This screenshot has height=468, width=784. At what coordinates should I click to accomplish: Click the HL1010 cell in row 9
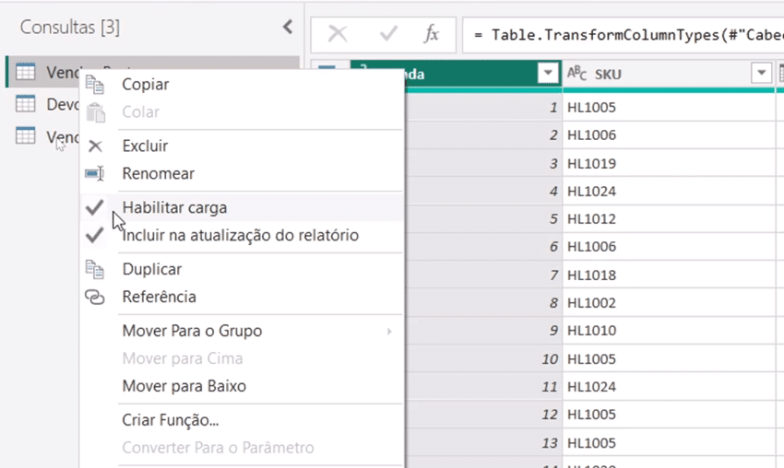(669, 330)
